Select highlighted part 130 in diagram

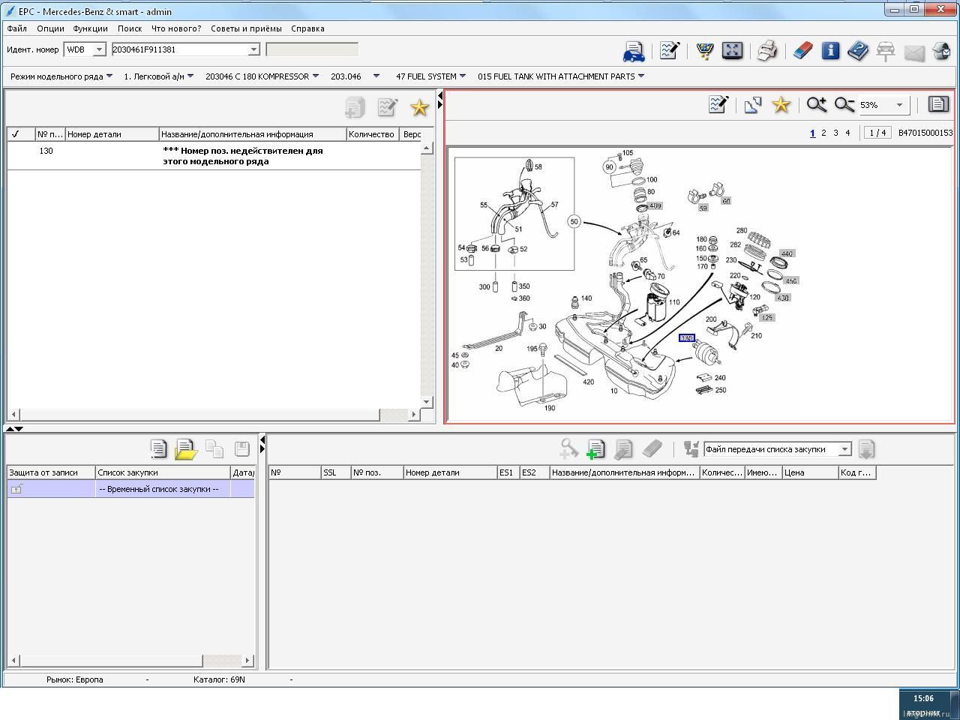pos(686,338)
